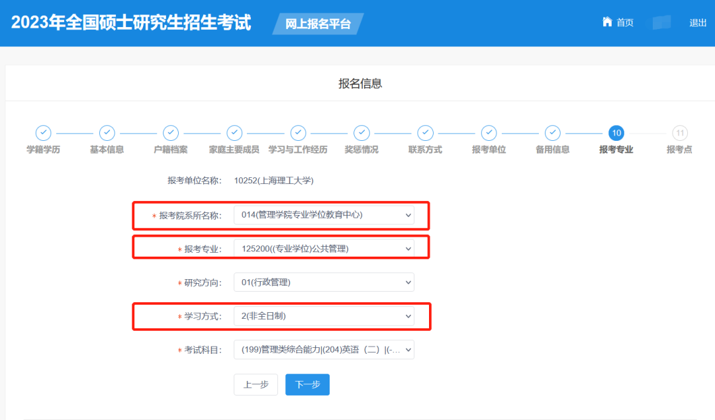Click the home icon beside 首页
This screenshot has height=420, width=715.
point(607,22)
